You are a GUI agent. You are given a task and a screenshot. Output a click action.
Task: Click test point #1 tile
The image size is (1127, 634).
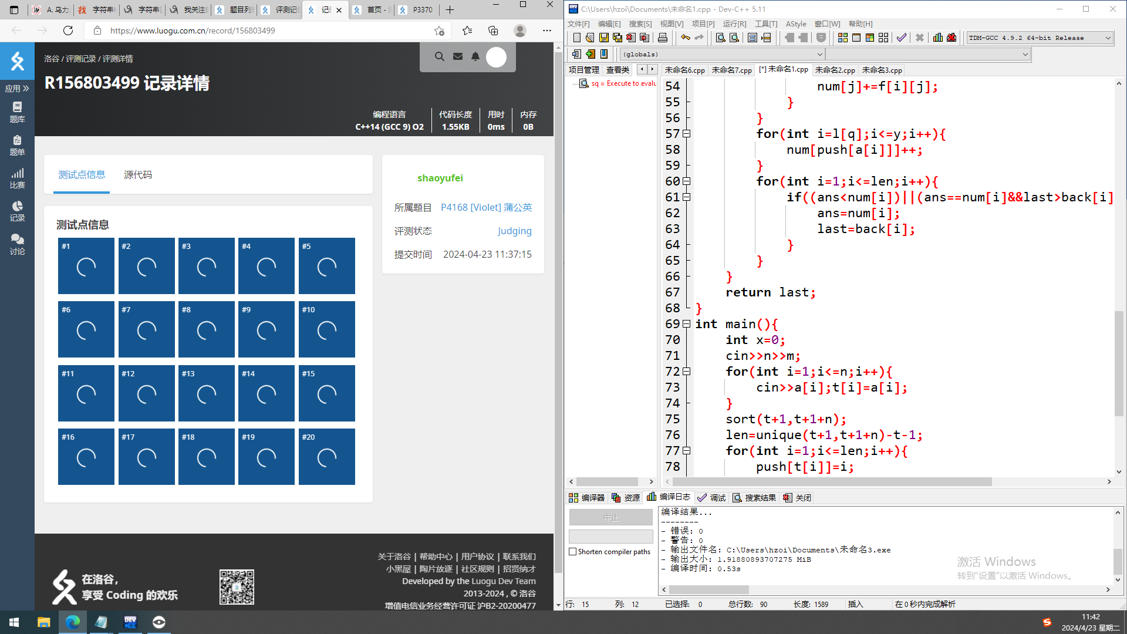(x=86, y=266)
